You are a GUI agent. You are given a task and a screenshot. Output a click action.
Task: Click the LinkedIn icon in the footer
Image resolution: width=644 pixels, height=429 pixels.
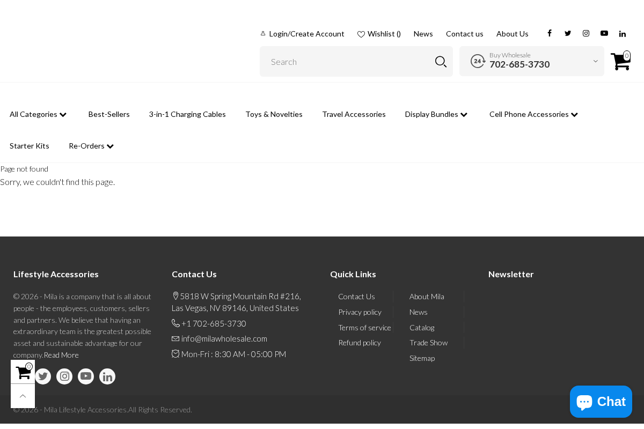[x=107, y=376]
